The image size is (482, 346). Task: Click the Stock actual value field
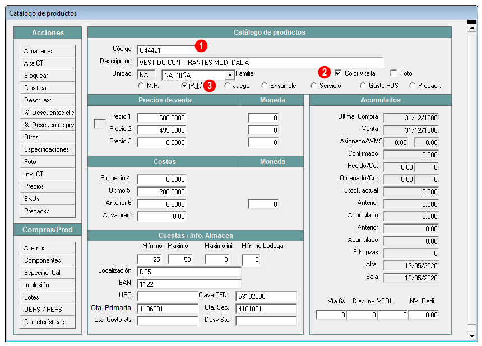tap(411, 191)
